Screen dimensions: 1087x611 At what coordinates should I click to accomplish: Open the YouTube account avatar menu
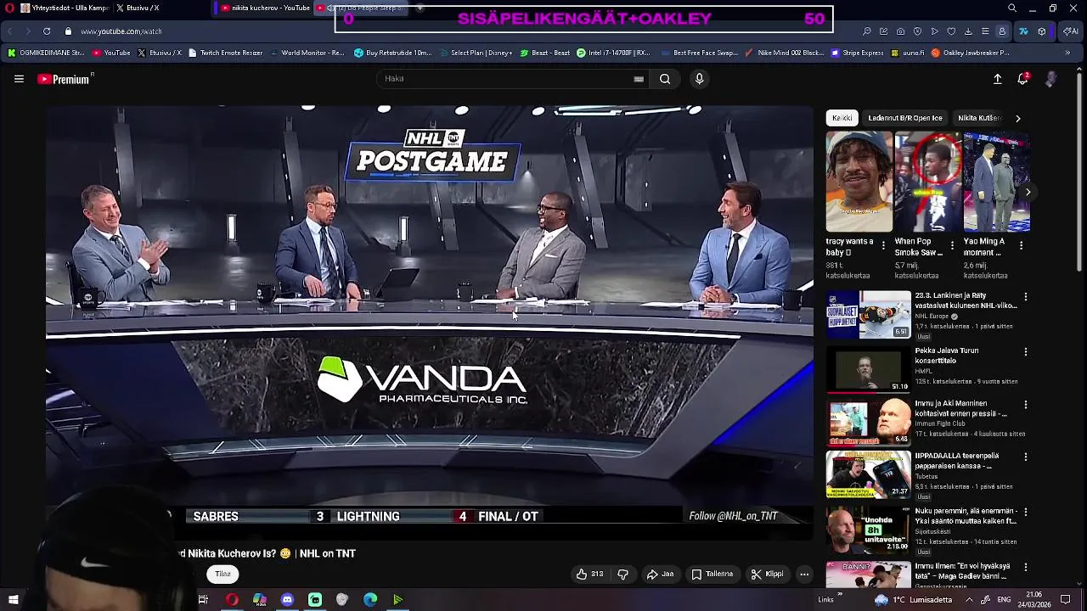pyautogui.click(x=1051, y=79)
